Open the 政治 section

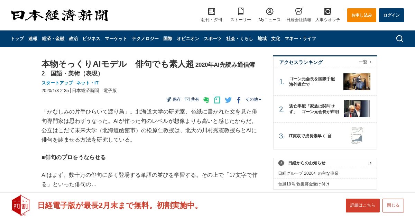click(73, 39)
